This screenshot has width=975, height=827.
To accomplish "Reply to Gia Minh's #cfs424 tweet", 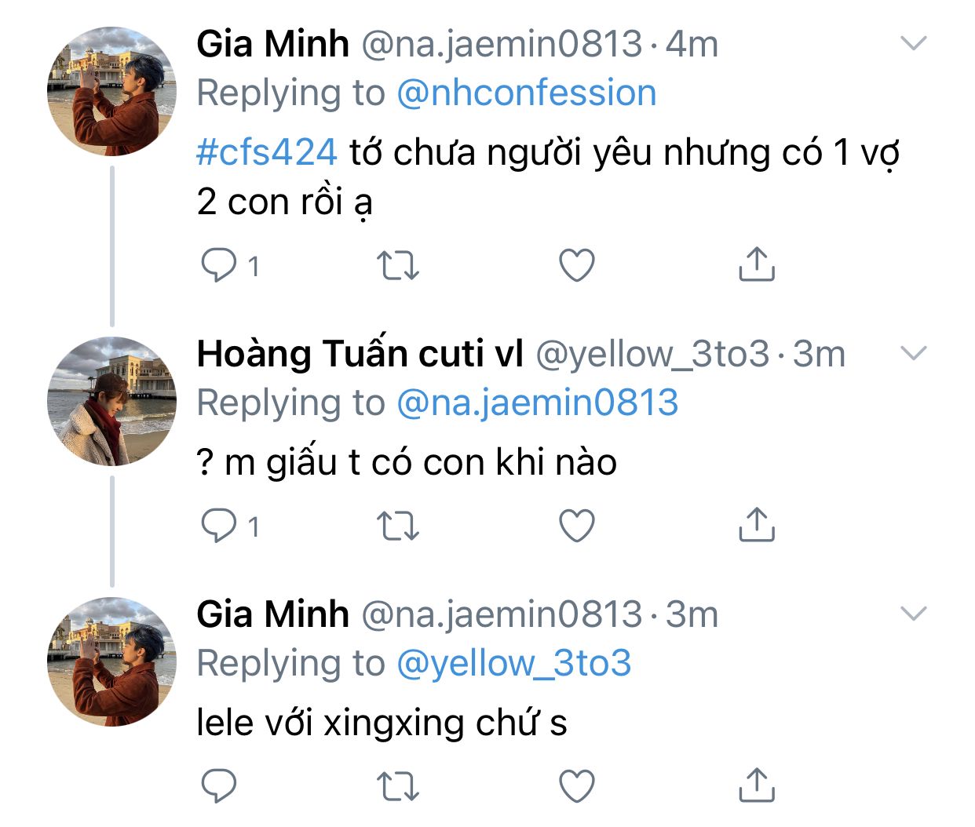I will pyautogui.click(x=219, y=265).
